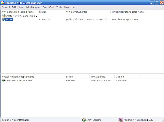The width and height of the screenshot is (164, 122).
Task: Open the Tools menu
Action: 59,7
